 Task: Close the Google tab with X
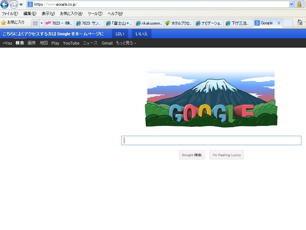pyautogui.click(x=279, y=23)
